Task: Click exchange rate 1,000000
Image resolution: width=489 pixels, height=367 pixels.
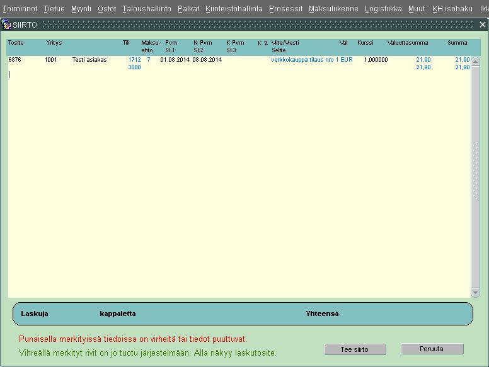Action: pos(376,60)
